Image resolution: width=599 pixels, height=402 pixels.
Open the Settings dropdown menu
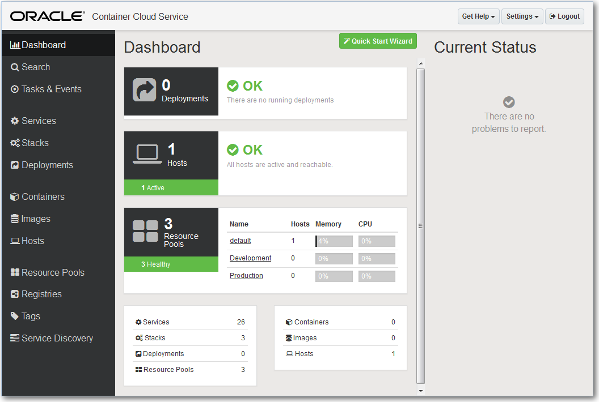522,16
